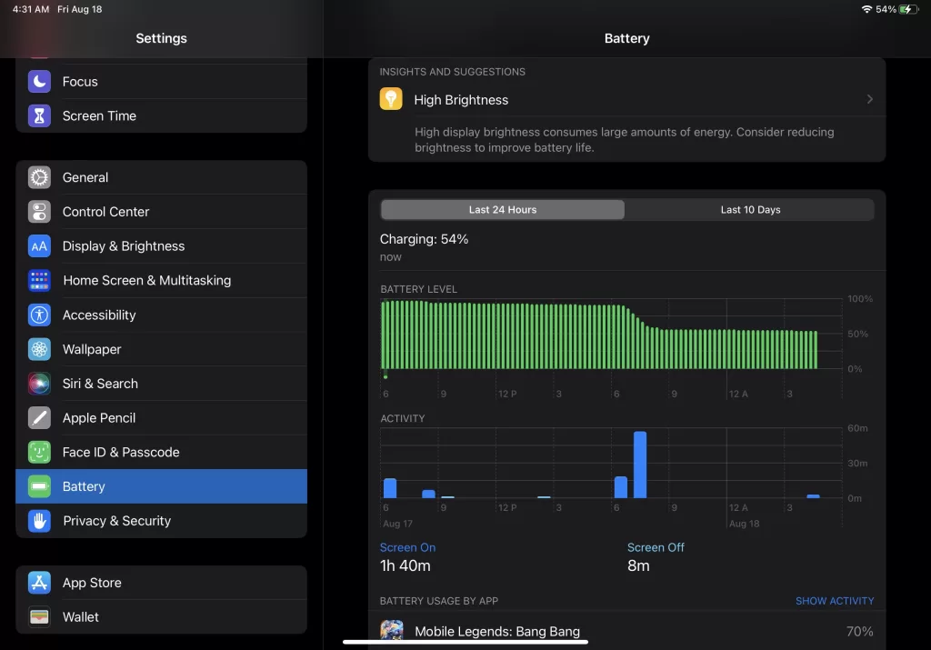Open Screen Time settings
Image resolution: width=931 pixels, height=650 pixels.
click(x=161, y=115)
